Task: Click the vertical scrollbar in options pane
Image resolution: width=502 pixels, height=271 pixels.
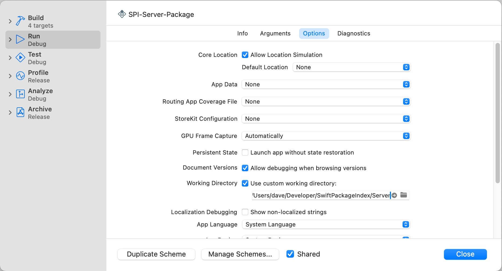Action: pos(498,113)
